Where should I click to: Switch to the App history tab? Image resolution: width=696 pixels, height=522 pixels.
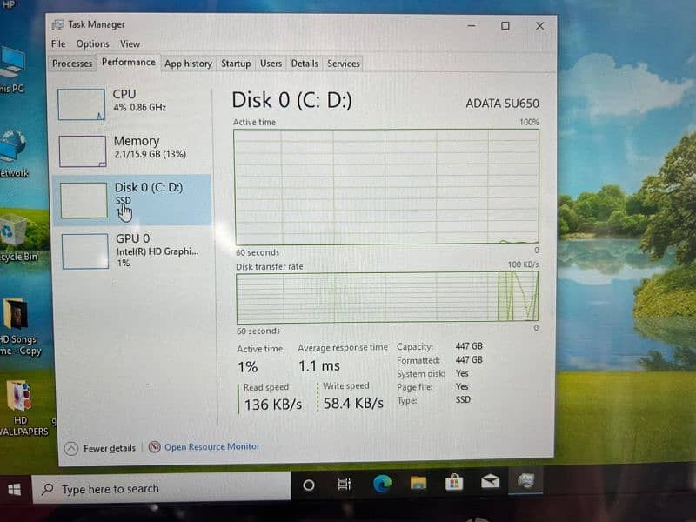188,64
